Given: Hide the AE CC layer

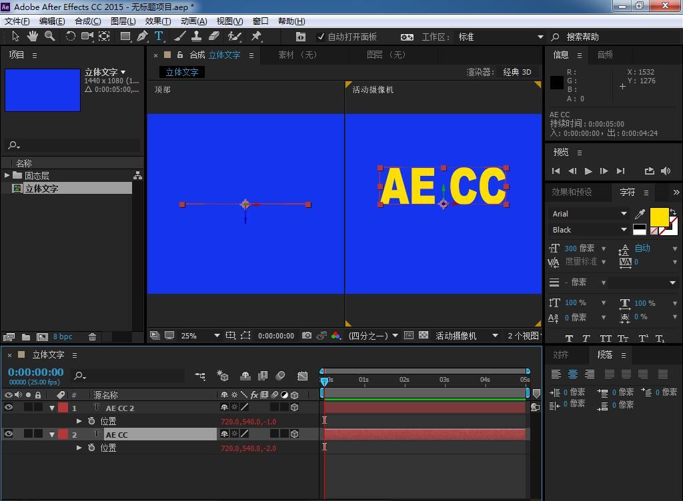Looking at the screenshot, I should click(x=8, y=434).
